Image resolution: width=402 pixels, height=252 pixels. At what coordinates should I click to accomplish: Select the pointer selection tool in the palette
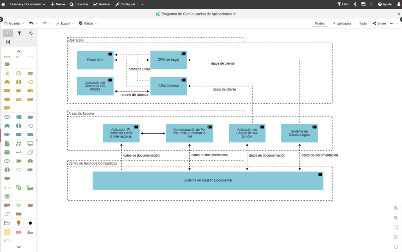(x=7, y=33)
